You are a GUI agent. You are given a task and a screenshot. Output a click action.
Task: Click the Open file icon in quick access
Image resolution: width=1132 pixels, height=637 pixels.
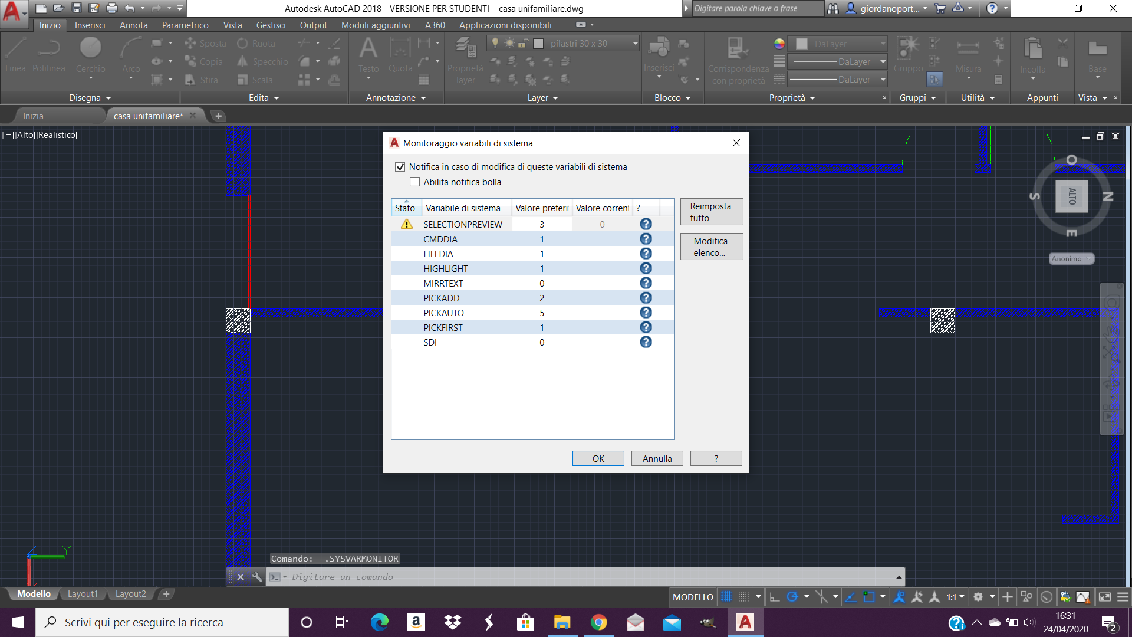(x=58, y=8)
